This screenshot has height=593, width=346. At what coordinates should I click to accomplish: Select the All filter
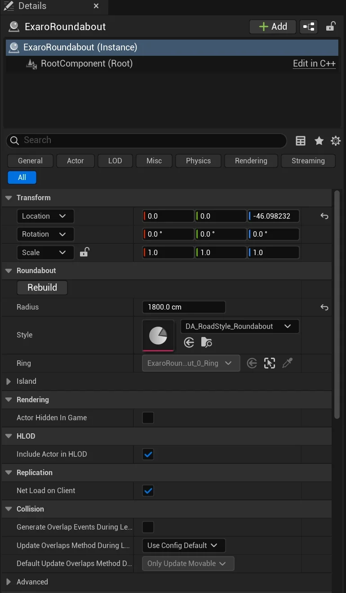[x=22, y=177]
